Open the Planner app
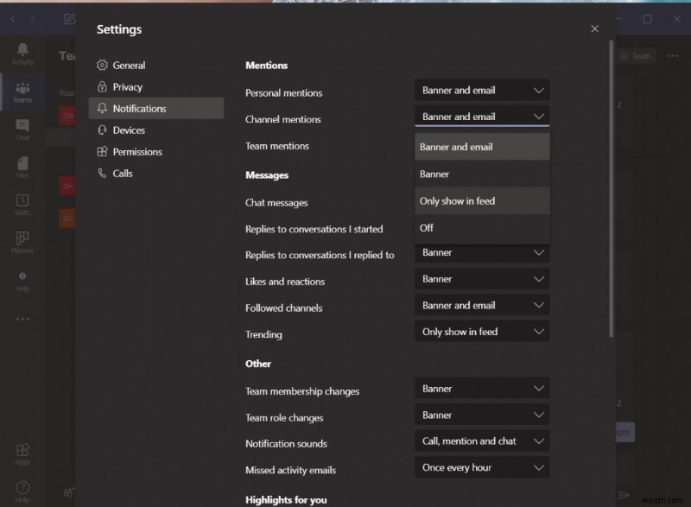 (22, 240)
